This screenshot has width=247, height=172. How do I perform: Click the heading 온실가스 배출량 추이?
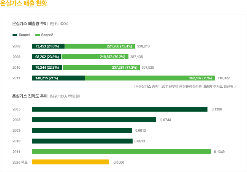(x=30, y=24)
